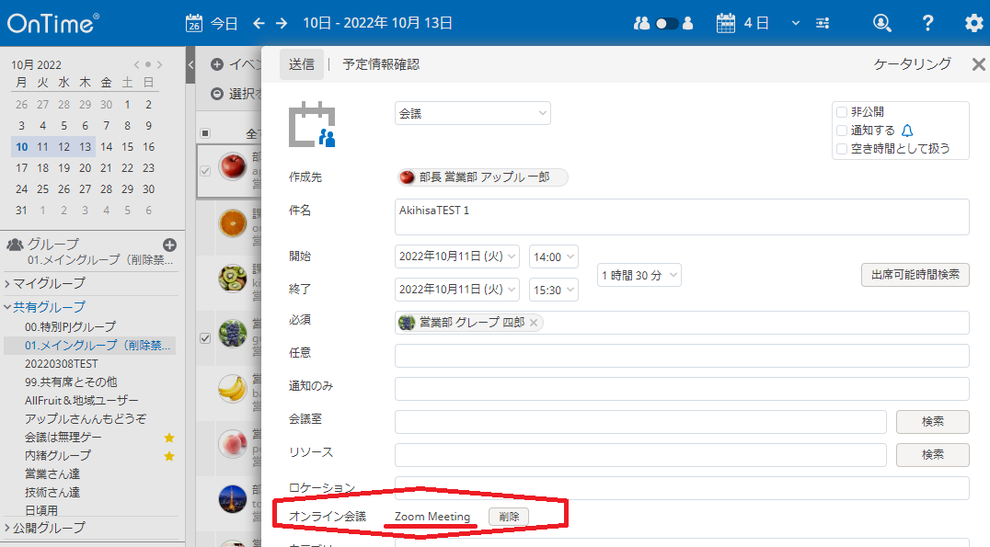Screen dimensions: 990x547
Task: Toggle favorite star for 会議は無理ゲー
Action: [x=169, y=438]
